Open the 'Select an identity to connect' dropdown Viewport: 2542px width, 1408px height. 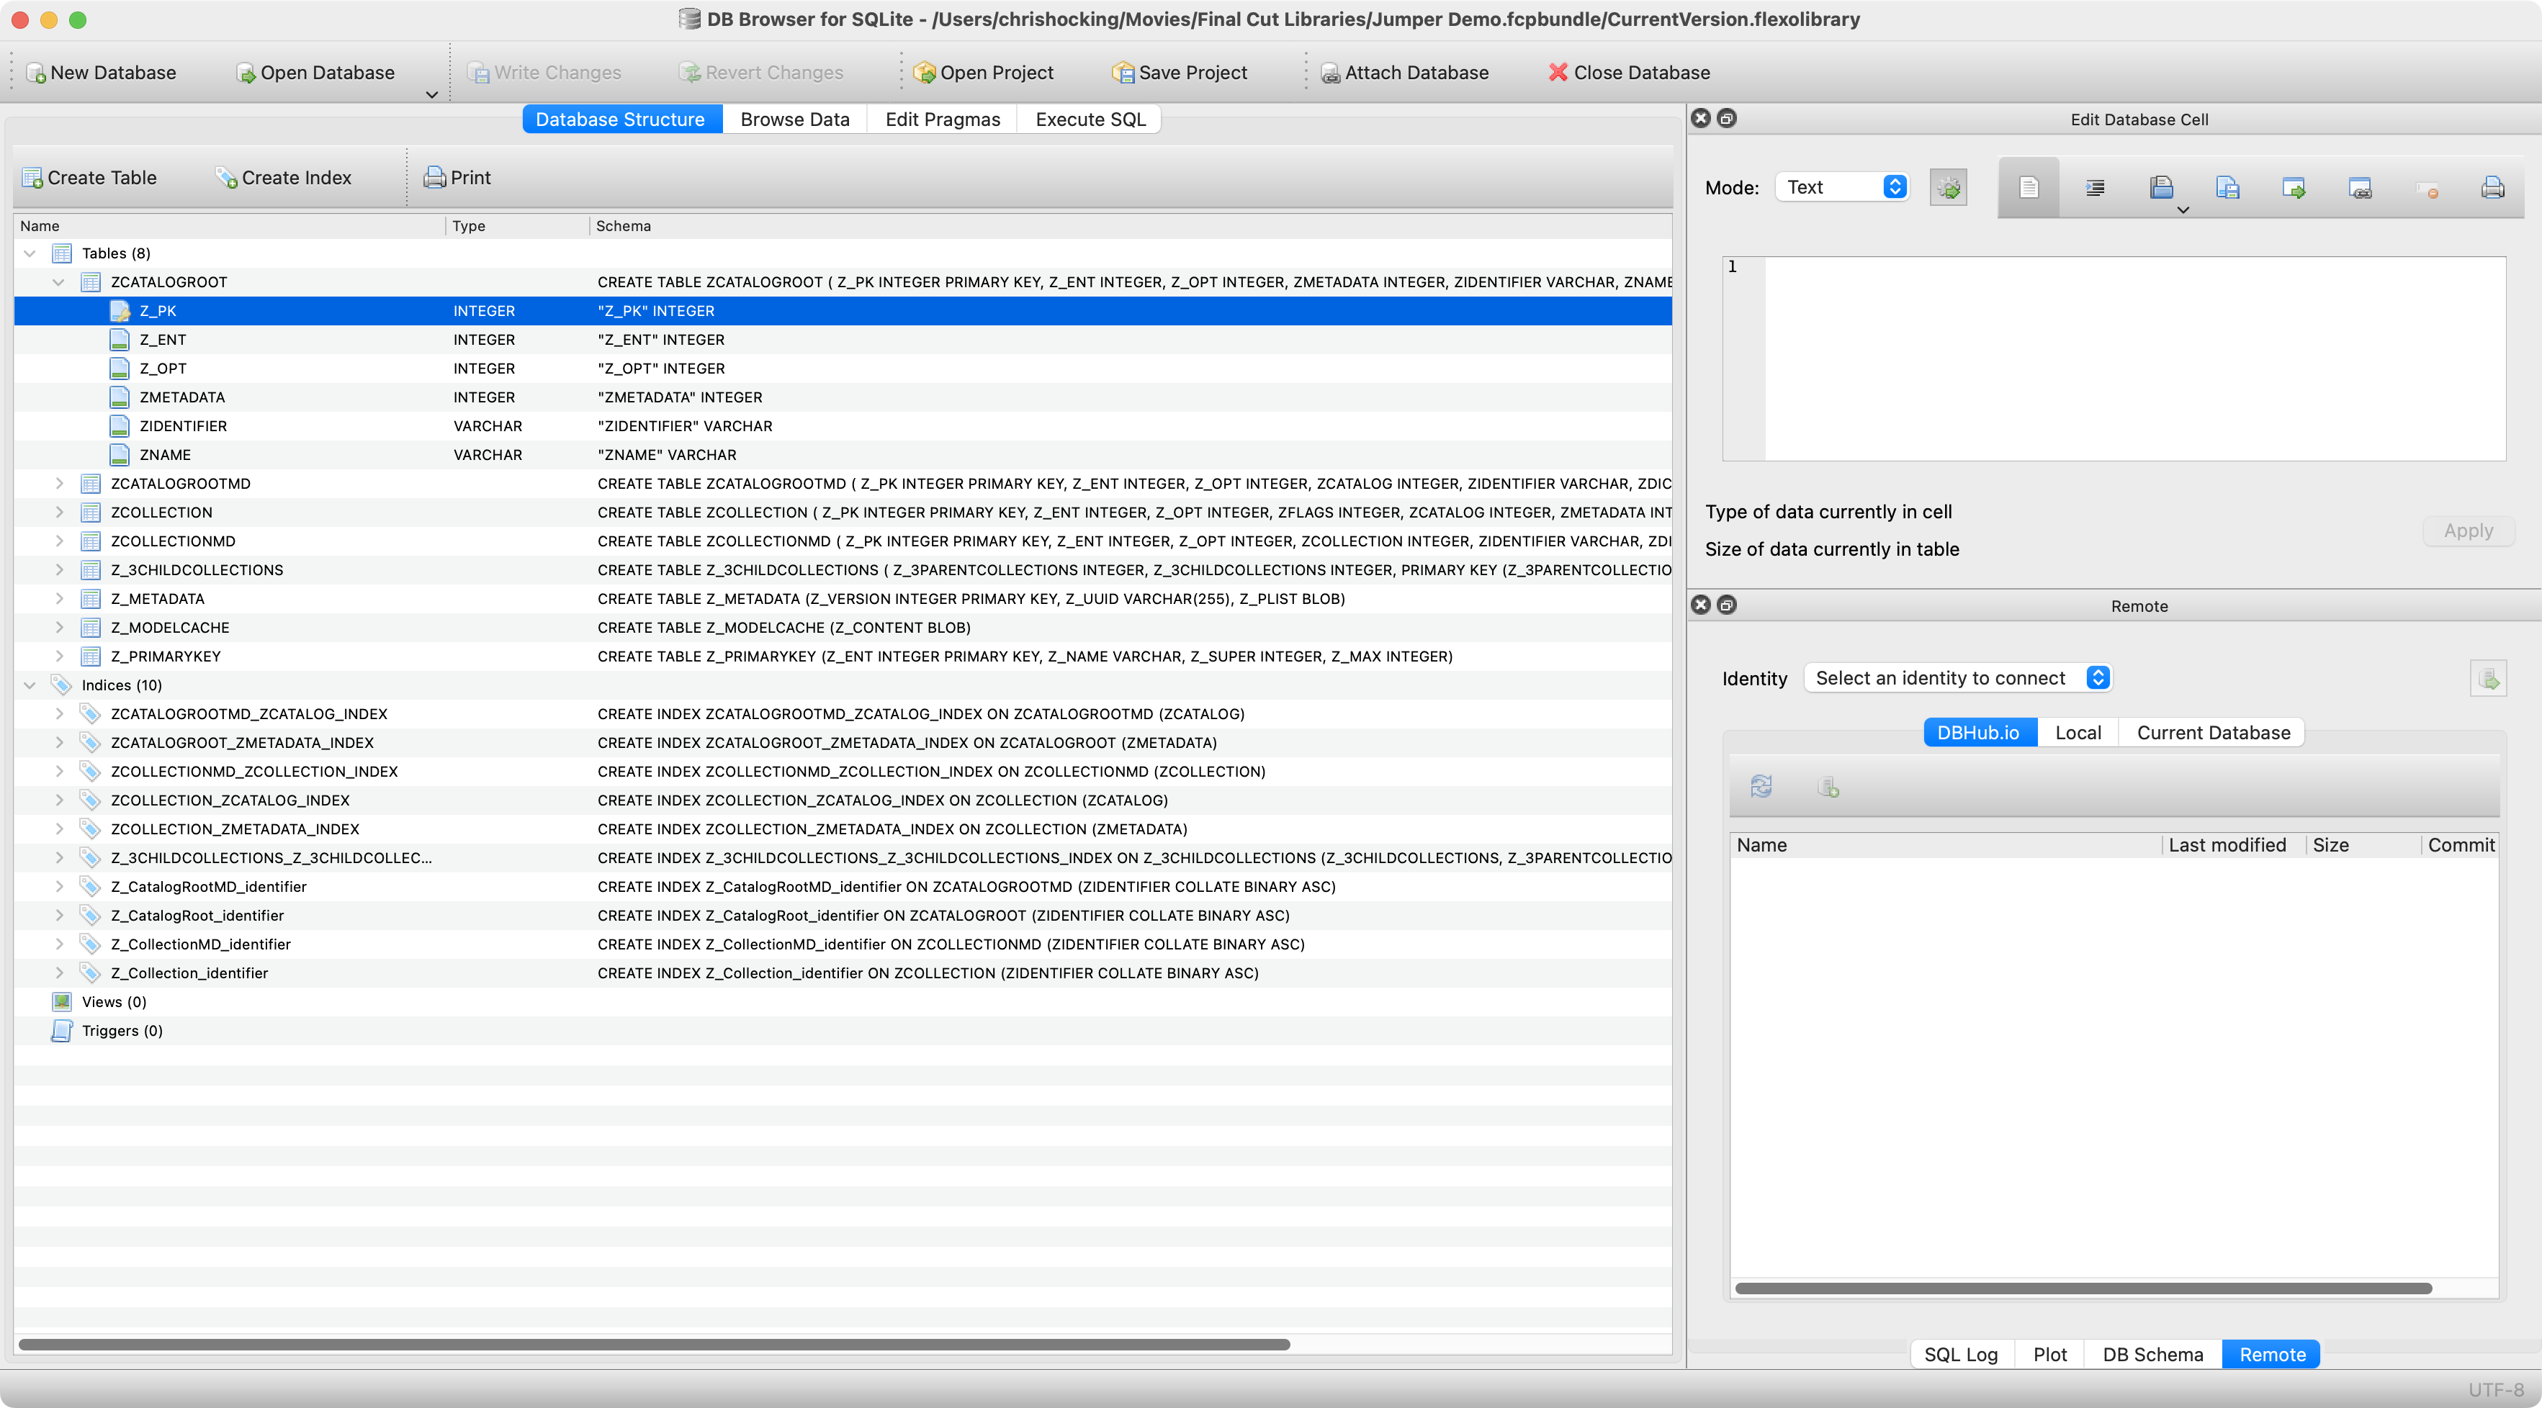(1957, 678)
